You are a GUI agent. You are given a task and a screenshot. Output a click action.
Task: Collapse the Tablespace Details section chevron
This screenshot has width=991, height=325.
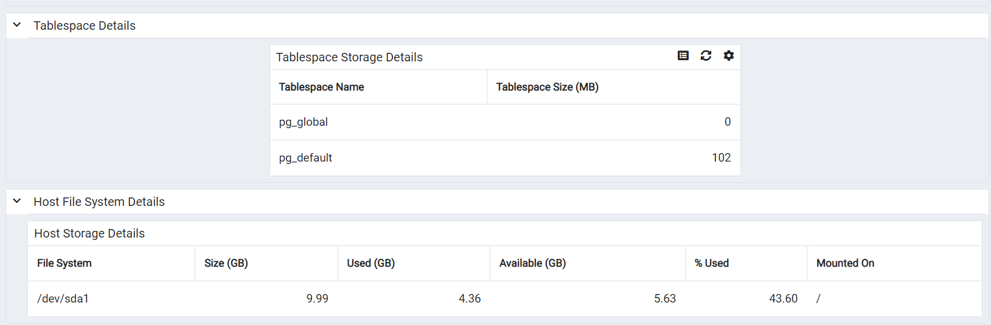[17, 25]
